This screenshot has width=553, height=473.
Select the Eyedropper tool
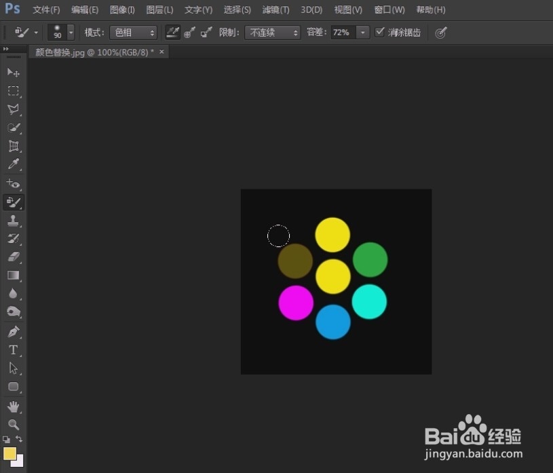click(14, 164)
